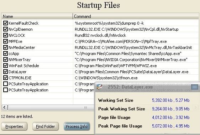Select the NvCplDaemon name text

(x=21, y=29)
